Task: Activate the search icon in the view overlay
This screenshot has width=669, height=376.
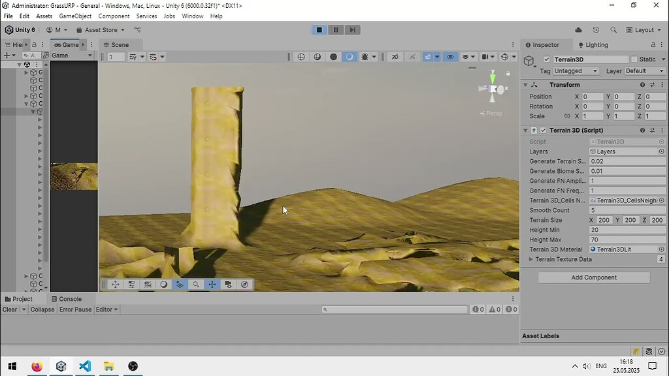Action: click(196, 284)
